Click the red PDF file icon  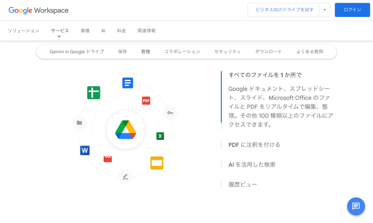pyautogui.click(x=146, y=100)
